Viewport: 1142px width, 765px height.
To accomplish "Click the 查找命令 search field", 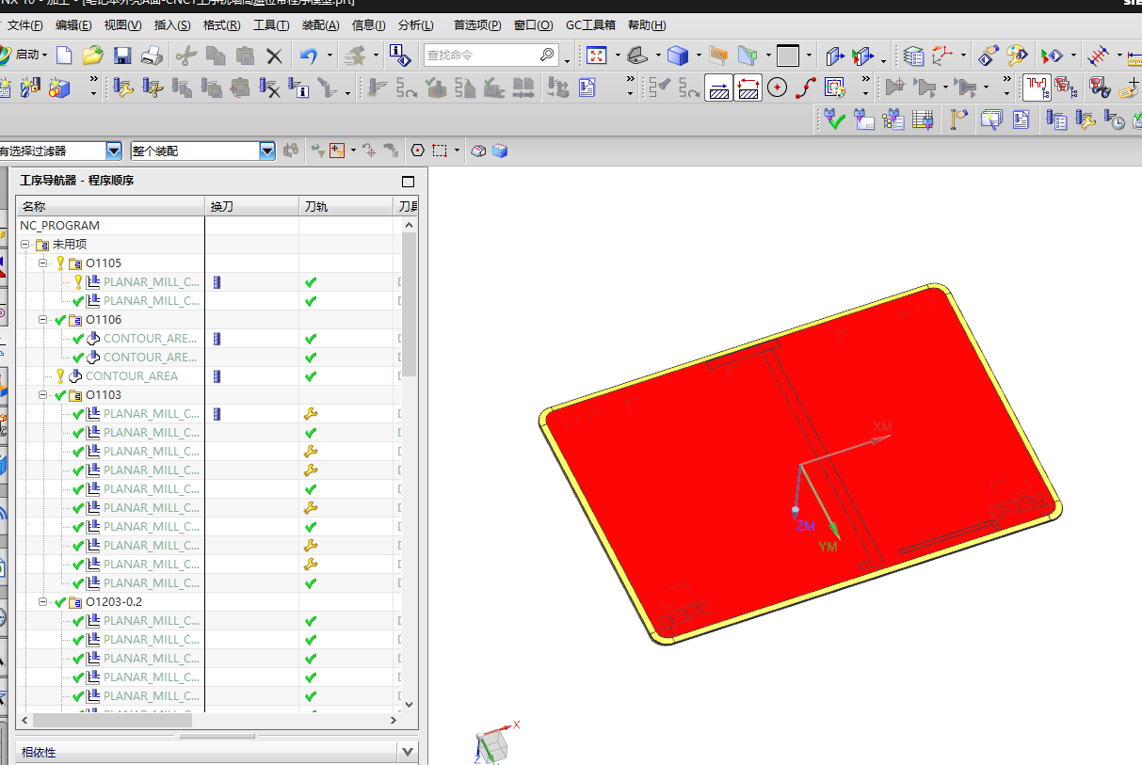I will 491,56.
